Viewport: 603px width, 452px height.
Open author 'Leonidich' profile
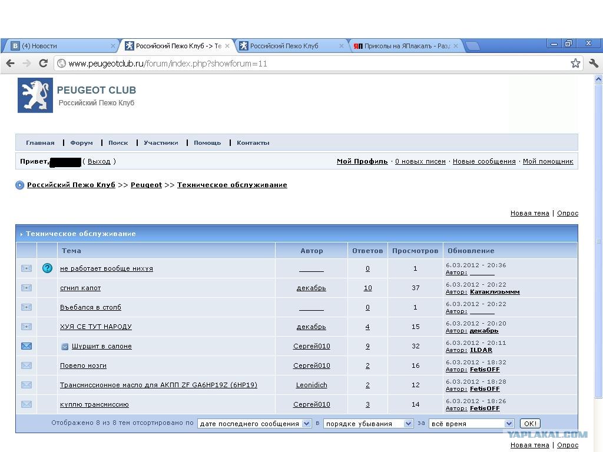pyautogui.click(x=312, y=385)
